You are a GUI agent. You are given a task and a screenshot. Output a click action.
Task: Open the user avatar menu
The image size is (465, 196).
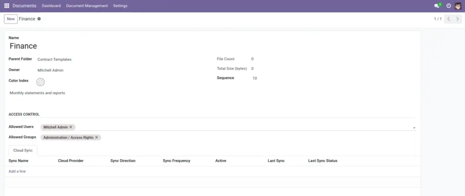coord(458,5)
